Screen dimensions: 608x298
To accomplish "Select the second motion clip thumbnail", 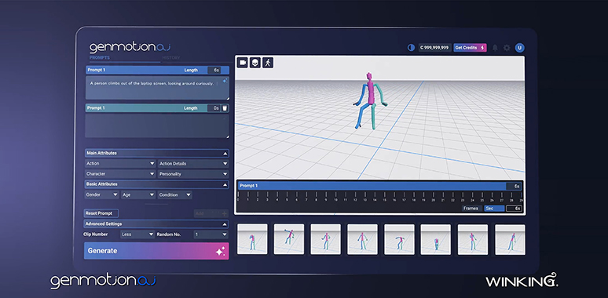I will [x=289, y=239].
